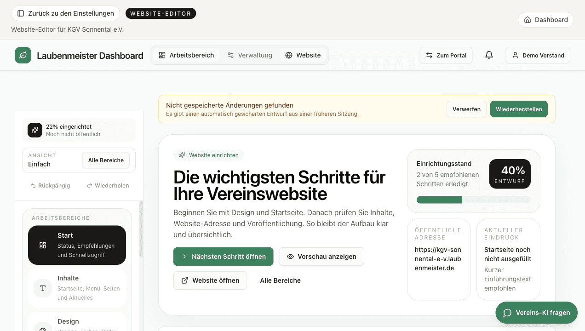This screenshot has width=585, height=331.
Task: Click the Aktueller Eindruck card
Action: click(x=508, y=259)
